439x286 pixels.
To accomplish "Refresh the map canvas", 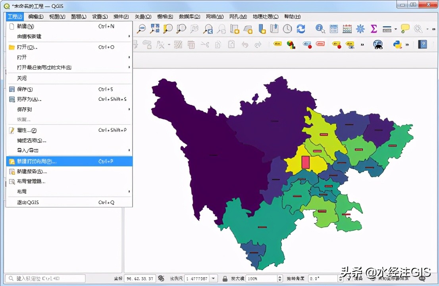I will pyautogui.click(x=301, y=29).
